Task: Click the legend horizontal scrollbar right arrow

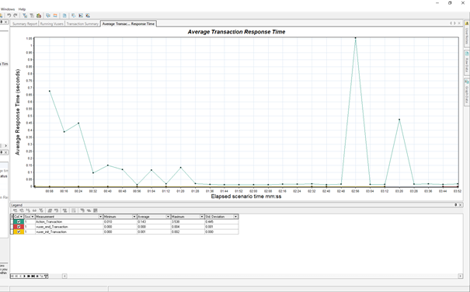Action: [x=461, y=276]
